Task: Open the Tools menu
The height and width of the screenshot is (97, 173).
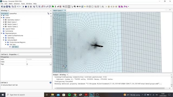Action: point(23,4)
